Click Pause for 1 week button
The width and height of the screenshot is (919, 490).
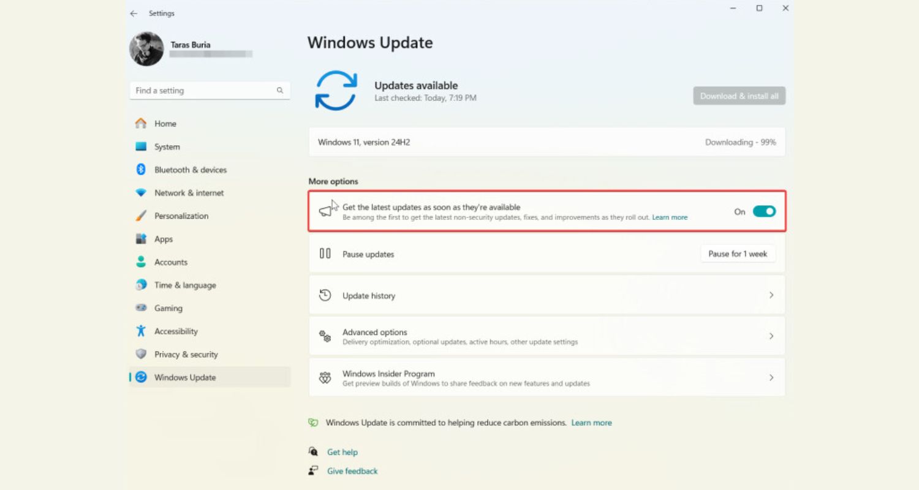[738, 254]
